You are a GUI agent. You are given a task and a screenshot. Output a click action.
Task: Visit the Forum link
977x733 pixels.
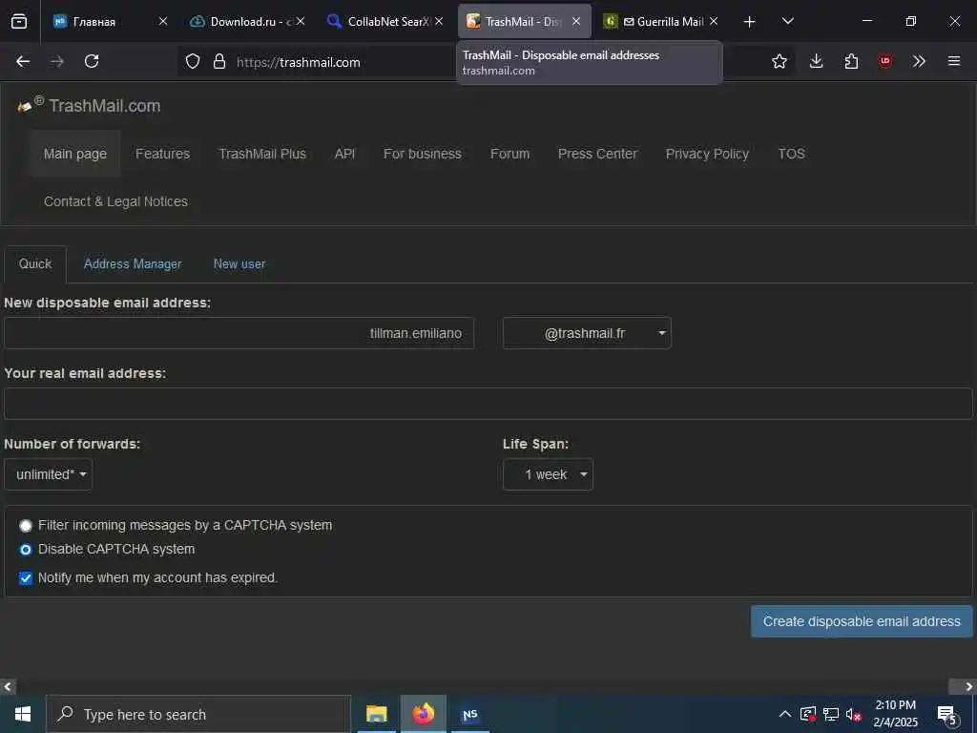click(509, 154)
